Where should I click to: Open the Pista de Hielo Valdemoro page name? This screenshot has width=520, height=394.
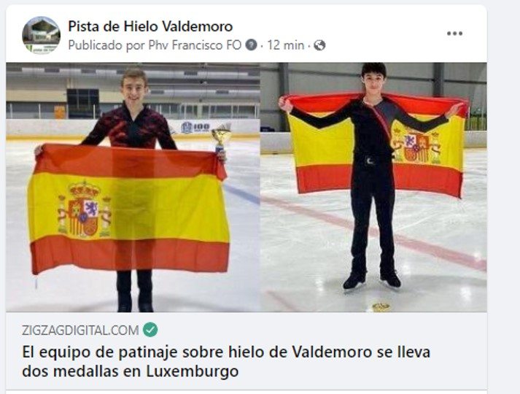(150, 26)
